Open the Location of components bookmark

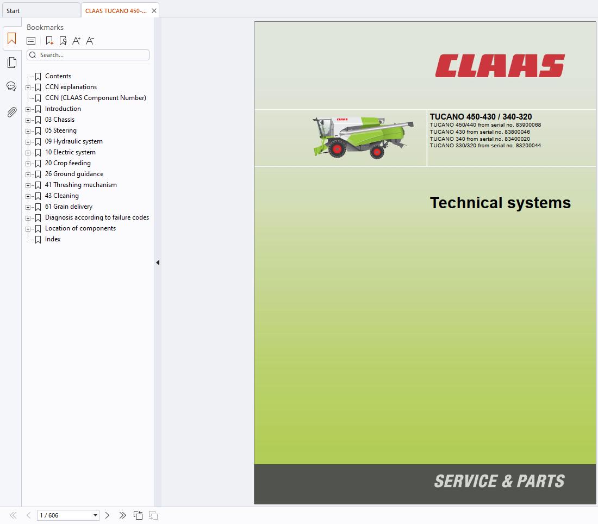80,228
